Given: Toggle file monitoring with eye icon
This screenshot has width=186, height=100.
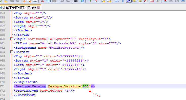Looking at the screenshot, I should 158,1.
